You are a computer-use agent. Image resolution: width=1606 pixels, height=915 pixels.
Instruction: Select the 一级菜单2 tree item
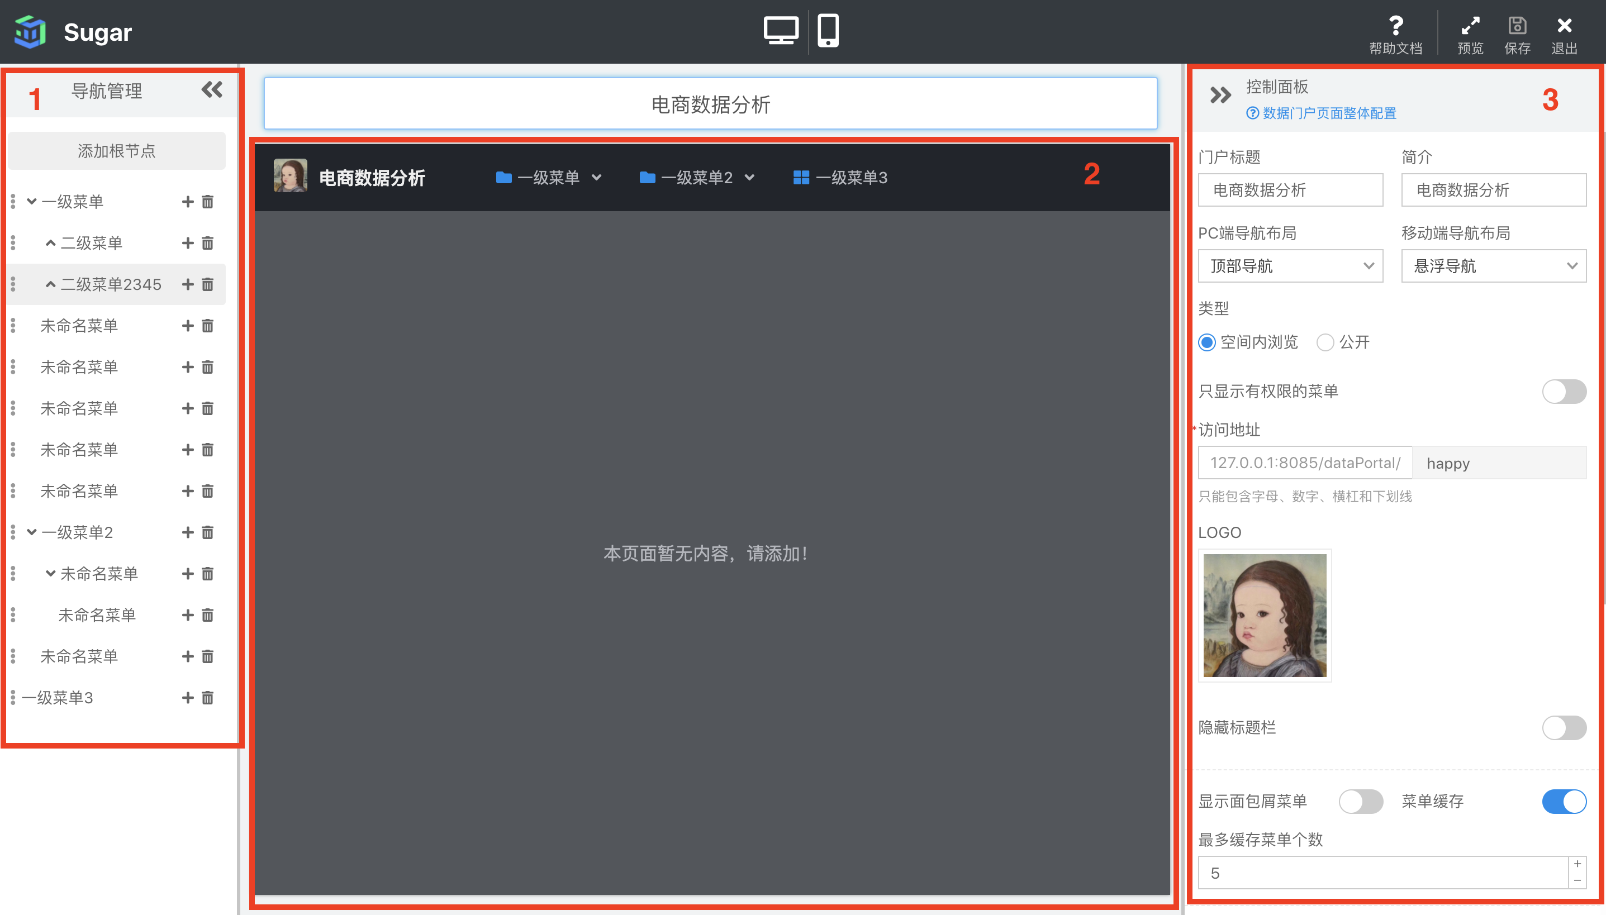[x=77, y=532]
